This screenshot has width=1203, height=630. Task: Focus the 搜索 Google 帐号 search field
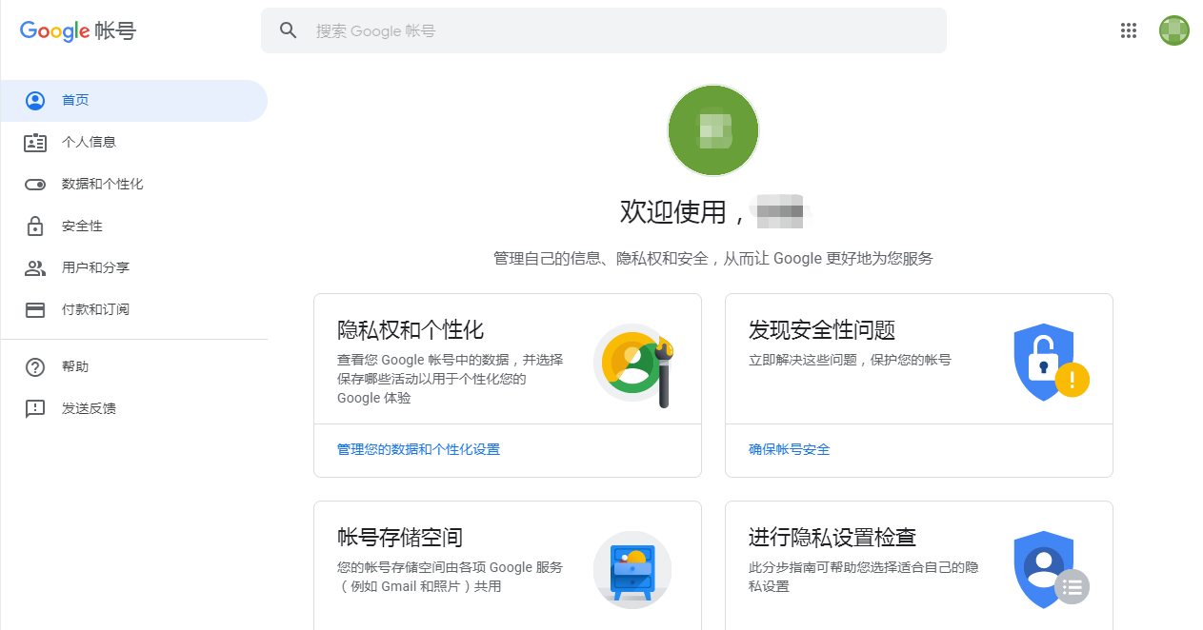pyautogui.click(x=604, y=30)
